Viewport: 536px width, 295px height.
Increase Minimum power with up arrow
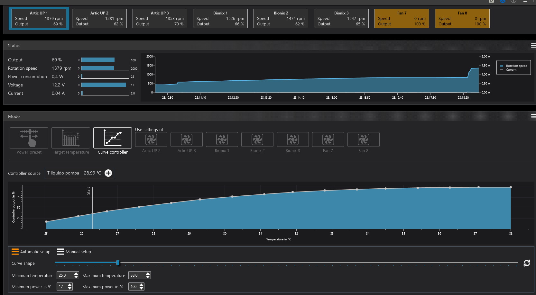click(70, 285)
